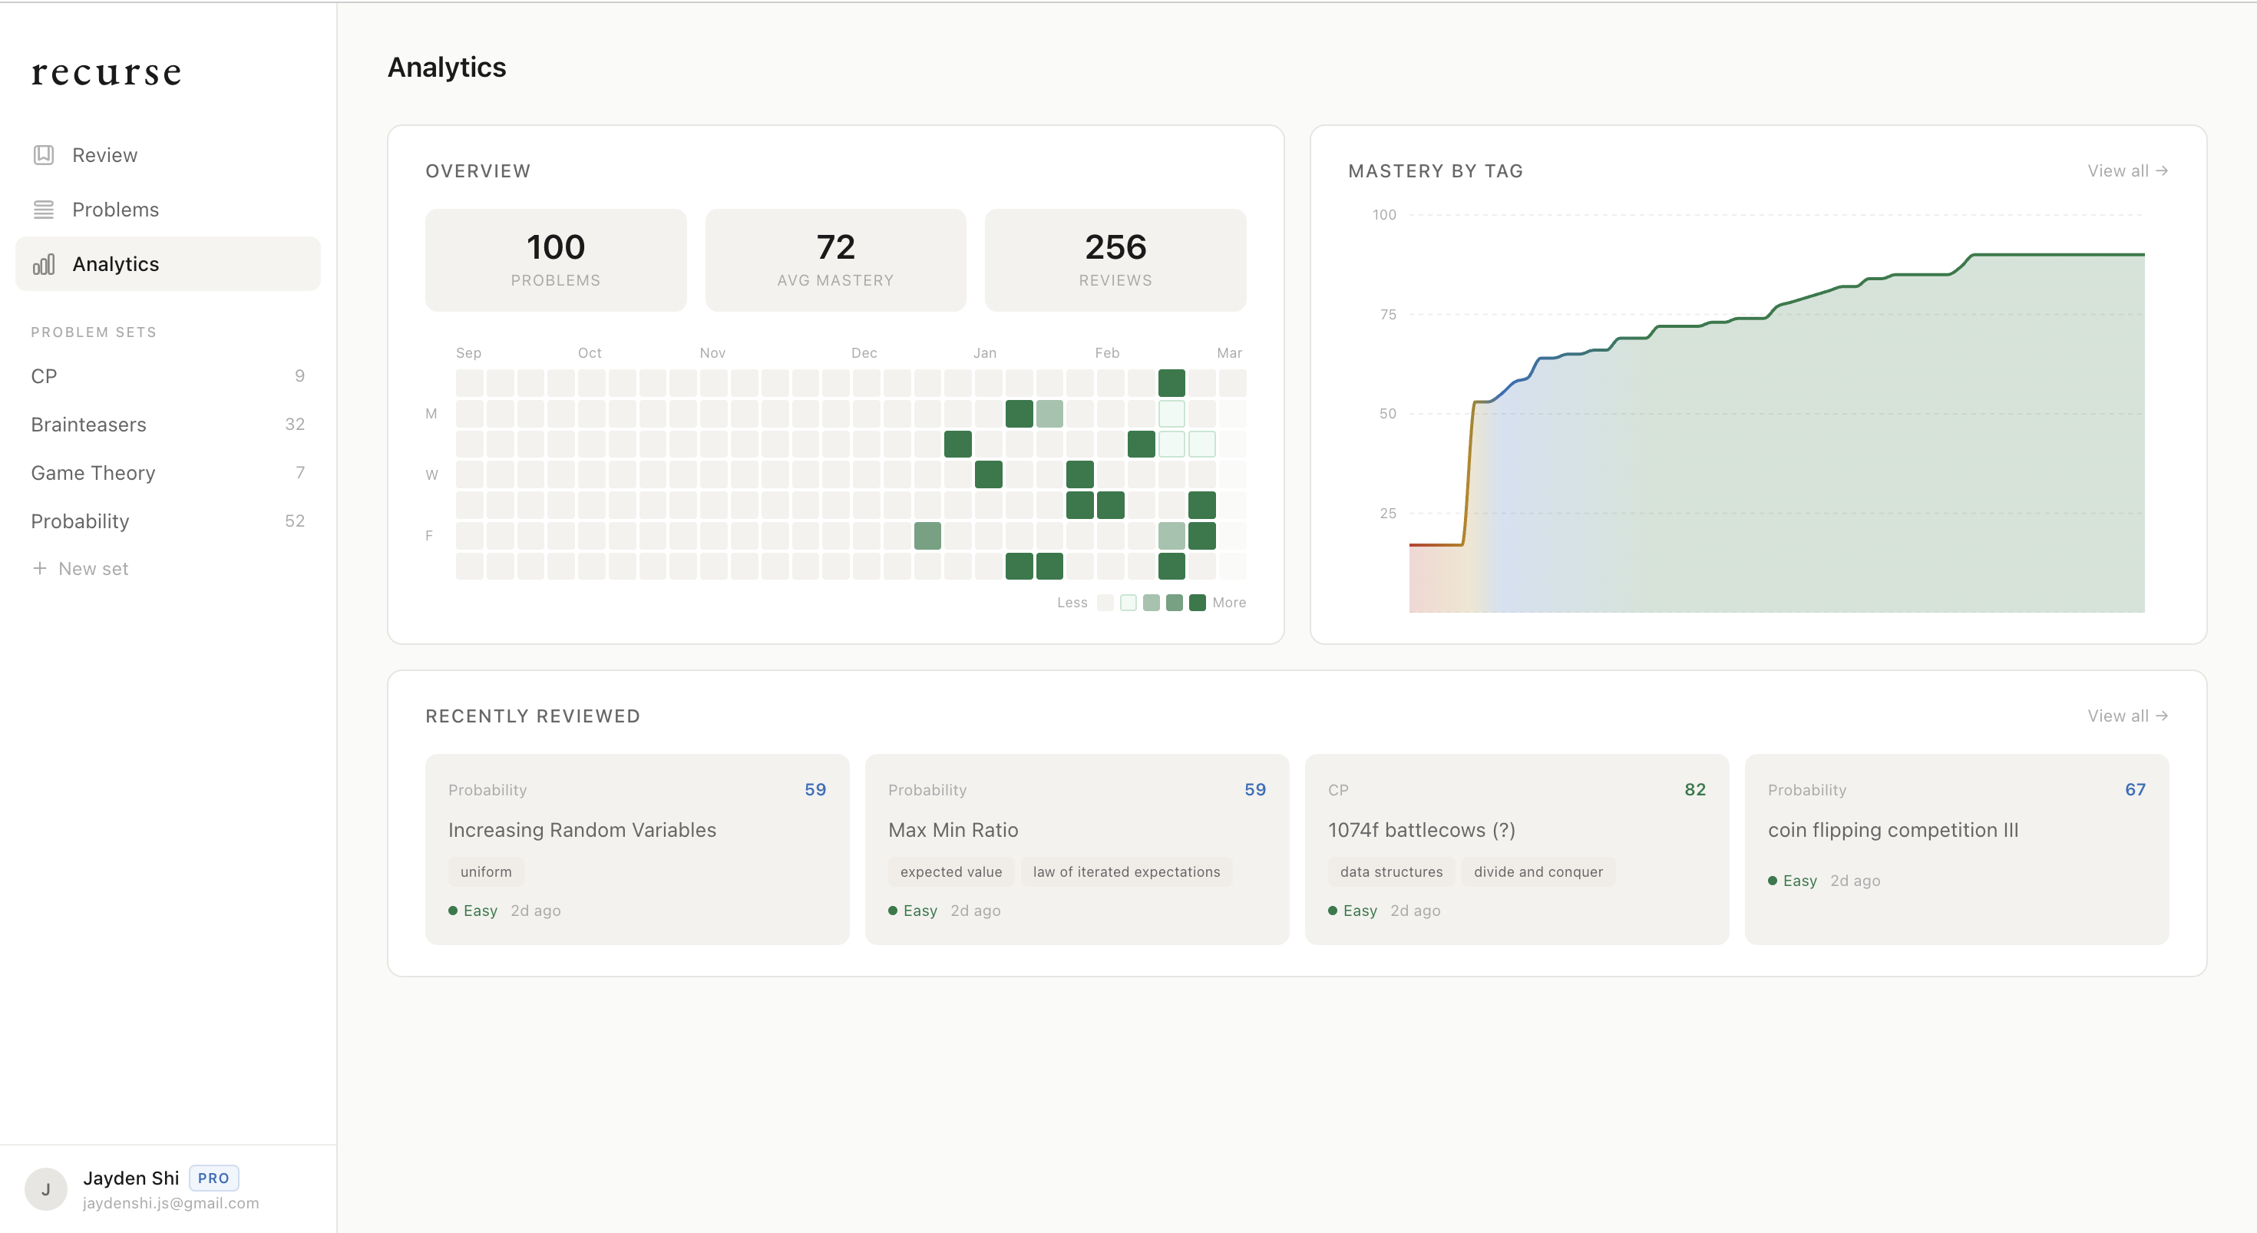Click the Problems list icon
Screen dimensions: 2257x1233
point(44,210)
